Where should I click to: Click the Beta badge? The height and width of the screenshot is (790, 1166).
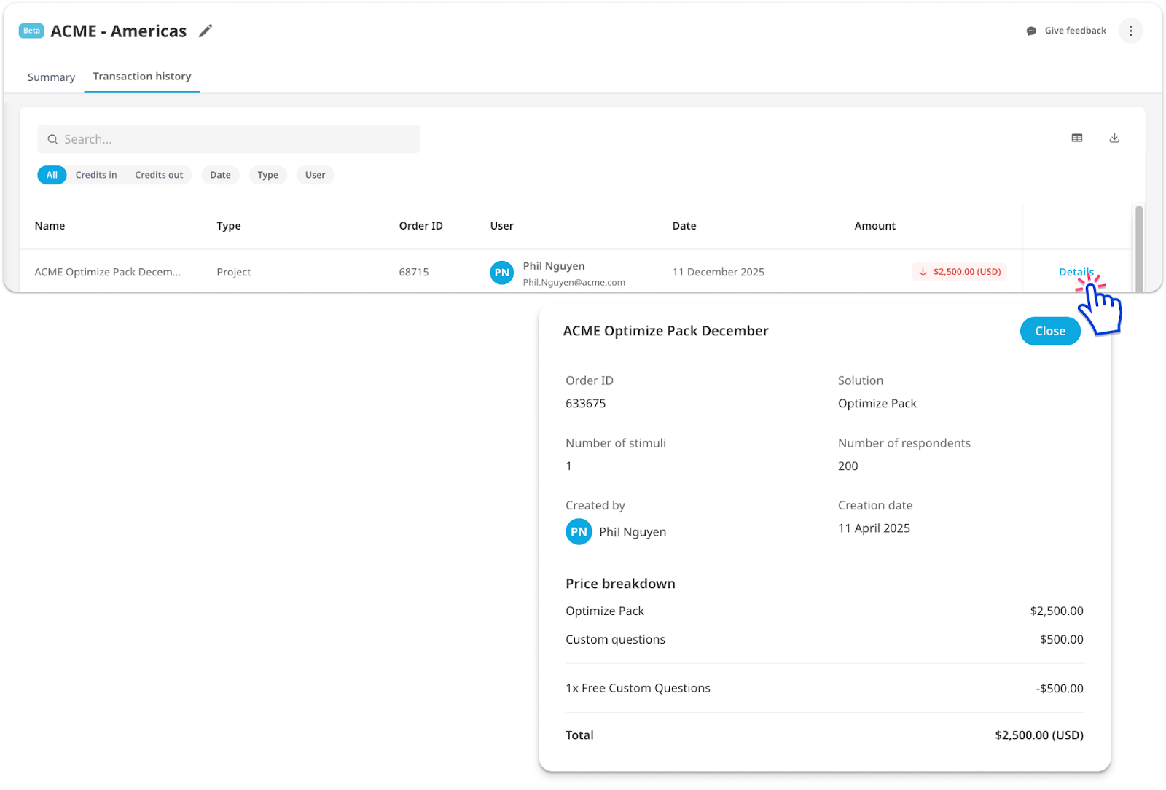31,31
